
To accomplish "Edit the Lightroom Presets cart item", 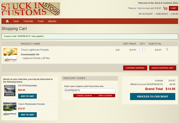I will tap(118, 50).
